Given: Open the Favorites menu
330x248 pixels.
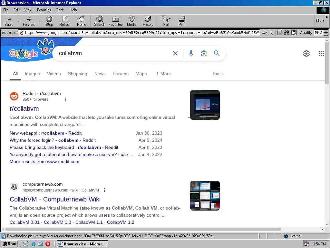Looking at the screenshot, I should [x=44, y=10].
